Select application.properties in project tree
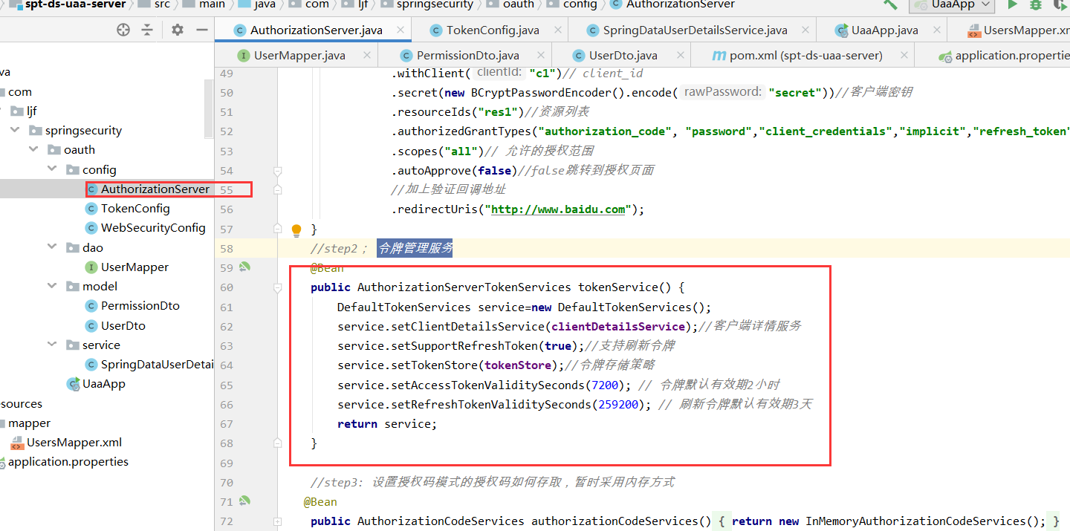Screen dimensions: 1070x531 (64, 461)
